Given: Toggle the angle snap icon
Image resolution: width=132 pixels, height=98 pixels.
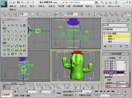Looking at the screenshot, I should coord(106,14).
